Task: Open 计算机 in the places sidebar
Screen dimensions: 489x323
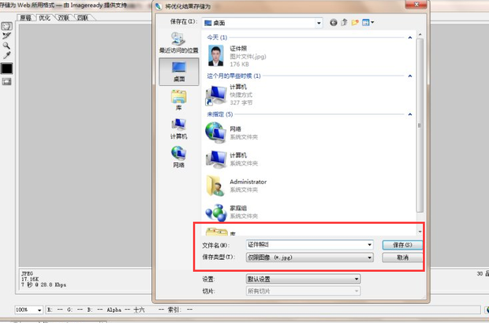Action: (x=179, y=128)
